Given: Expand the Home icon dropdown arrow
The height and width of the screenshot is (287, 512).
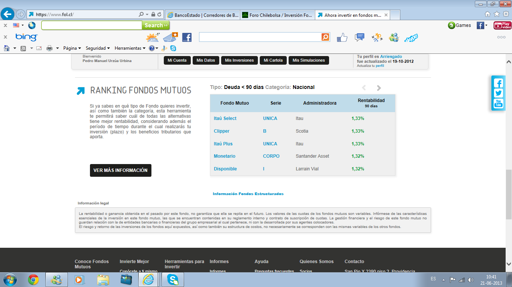Looking at the screenshot, I should click(x=15, y=48).
